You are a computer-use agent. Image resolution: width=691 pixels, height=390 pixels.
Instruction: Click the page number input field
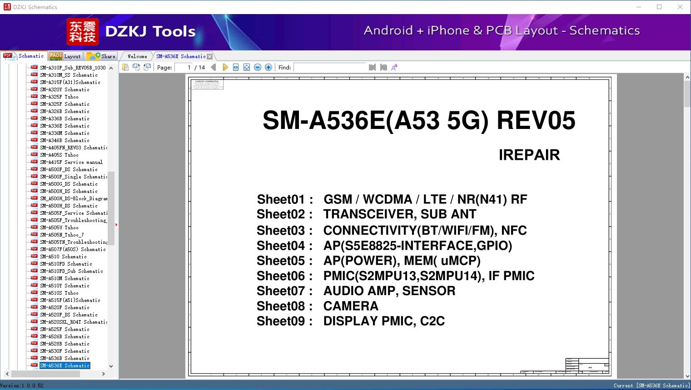coord(184,67)
